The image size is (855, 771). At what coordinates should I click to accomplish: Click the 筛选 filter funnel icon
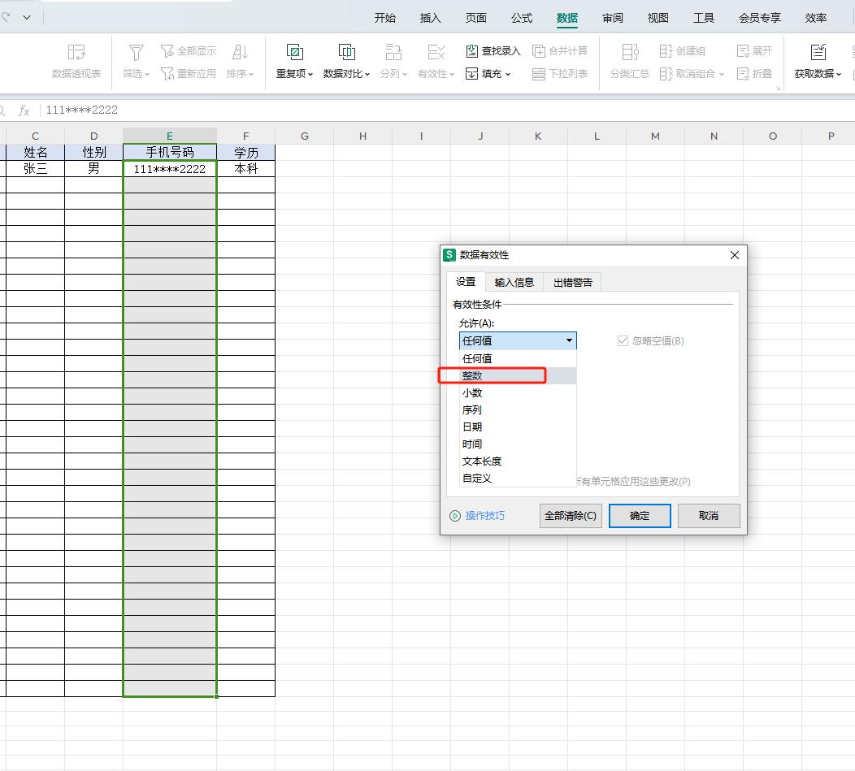136,53
